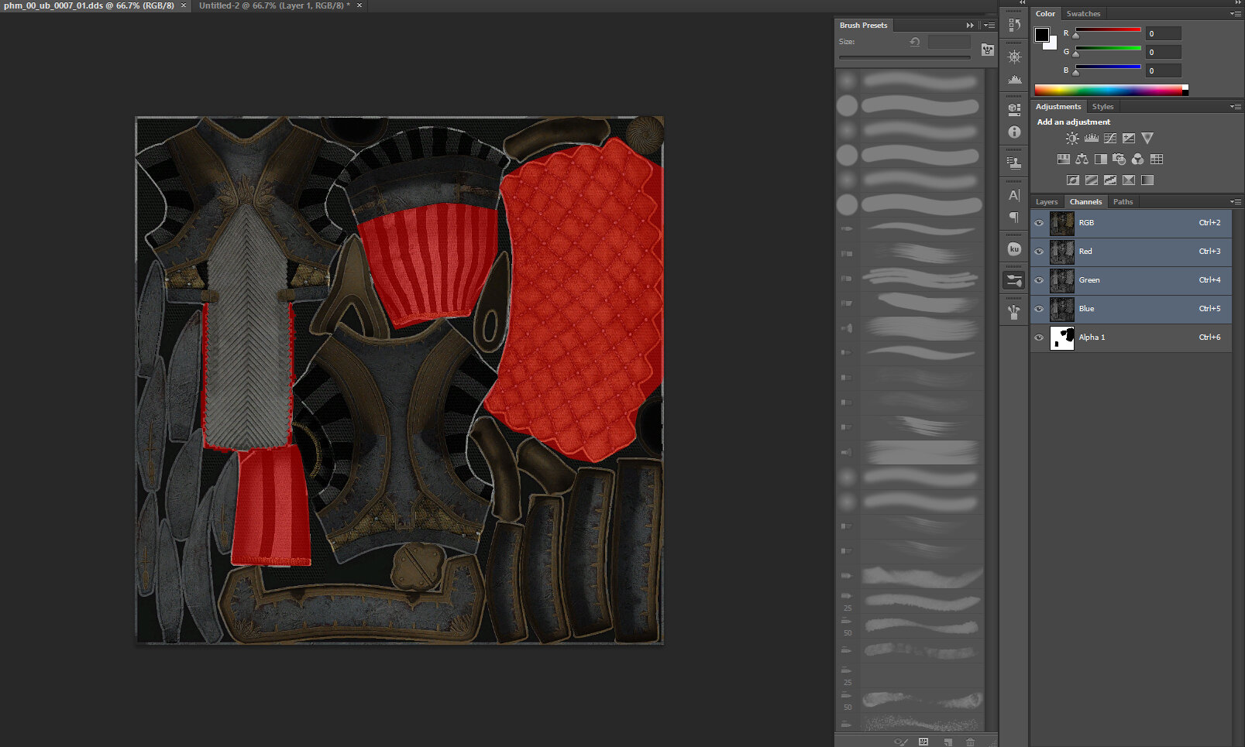Open the Histogram panel icon
This screenshot has height=747, width=1245.
pyautogui.click(x=1014, y=79)
